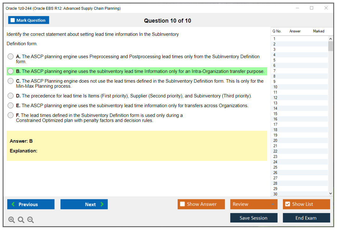Select question 10 row in list

pyautogui.click(x=299, y=87)
